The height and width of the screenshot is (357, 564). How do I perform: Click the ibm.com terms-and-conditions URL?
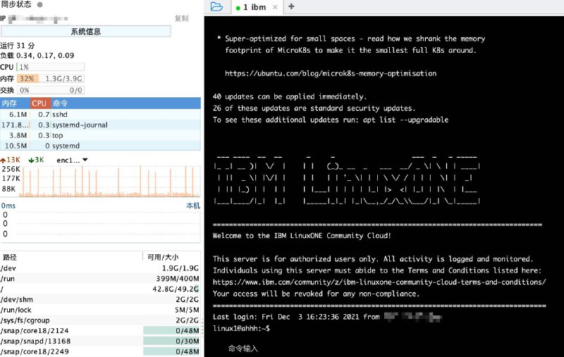click(379, 282)
